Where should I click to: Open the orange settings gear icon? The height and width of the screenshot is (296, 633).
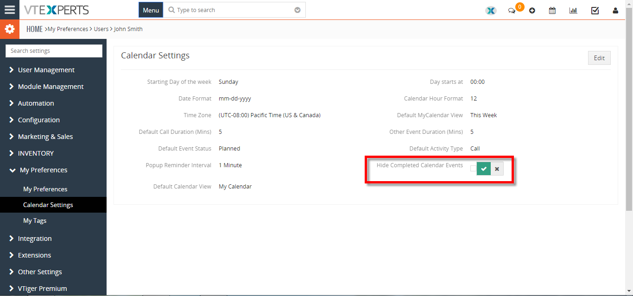10,29
